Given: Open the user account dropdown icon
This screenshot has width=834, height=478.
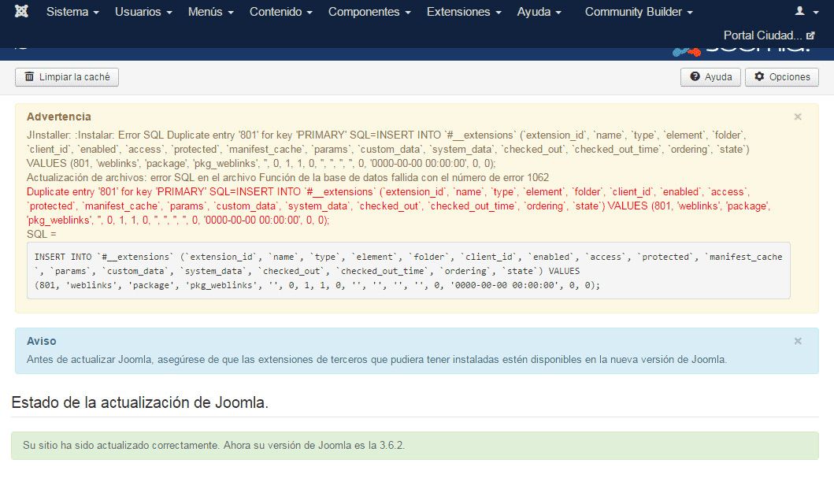Looking at the screenshot, I should click(806, 11).
